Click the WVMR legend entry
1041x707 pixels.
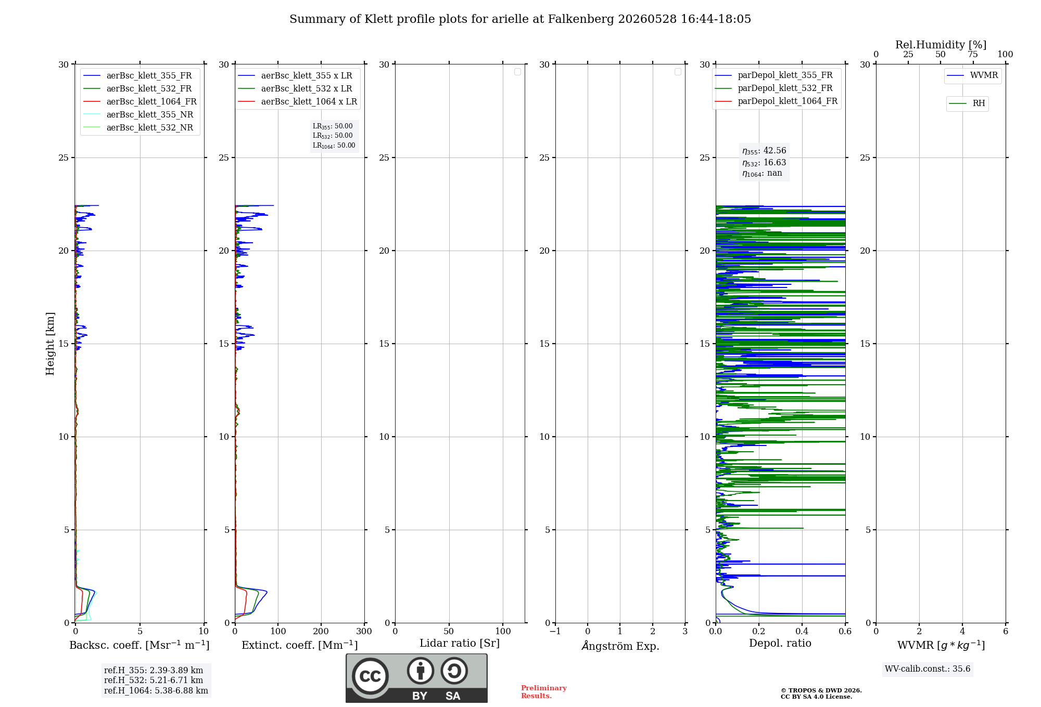[x=973, y=75]
